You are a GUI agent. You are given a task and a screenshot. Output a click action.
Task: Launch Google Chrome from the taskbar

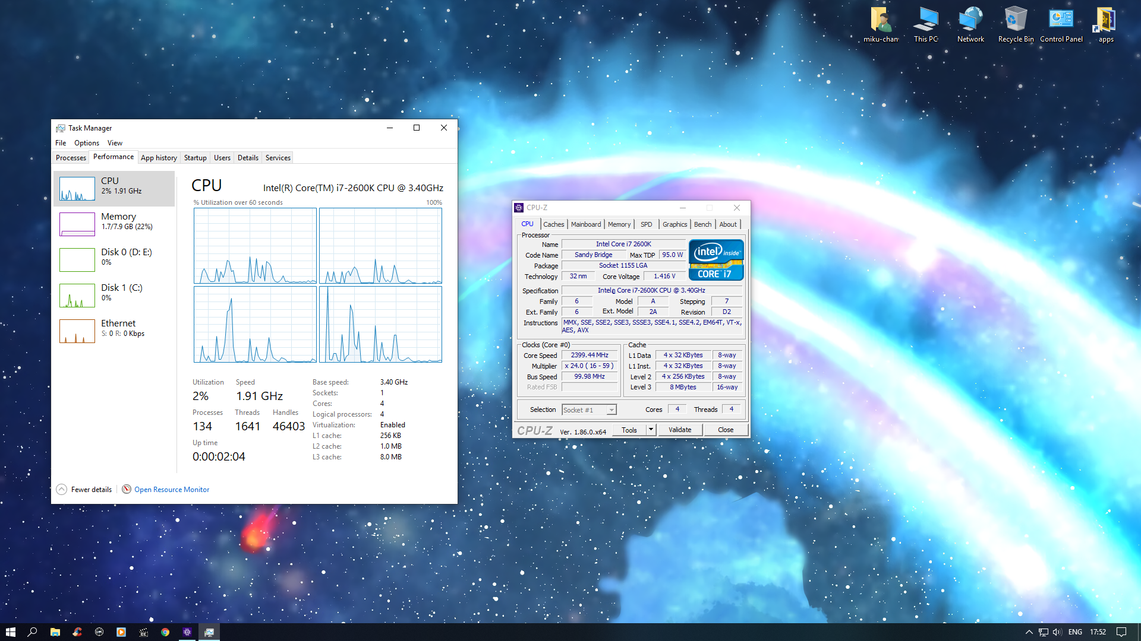[165, 632]
